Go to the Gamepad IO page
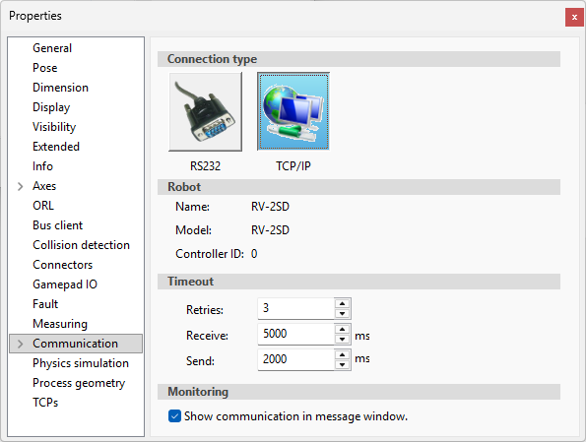The image size is (586, 442). pos(65,284)
